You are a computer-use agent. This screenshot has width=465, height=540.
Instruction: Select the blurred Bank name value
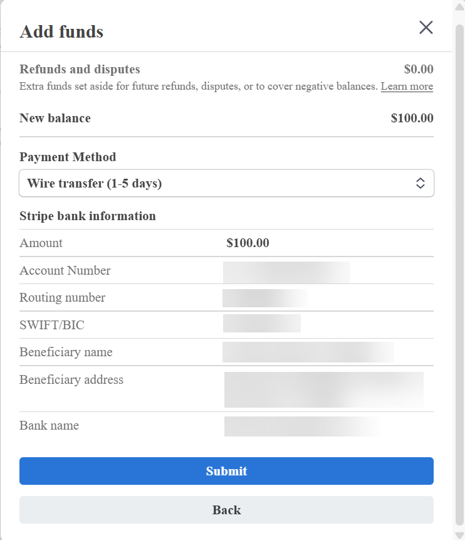302,426
